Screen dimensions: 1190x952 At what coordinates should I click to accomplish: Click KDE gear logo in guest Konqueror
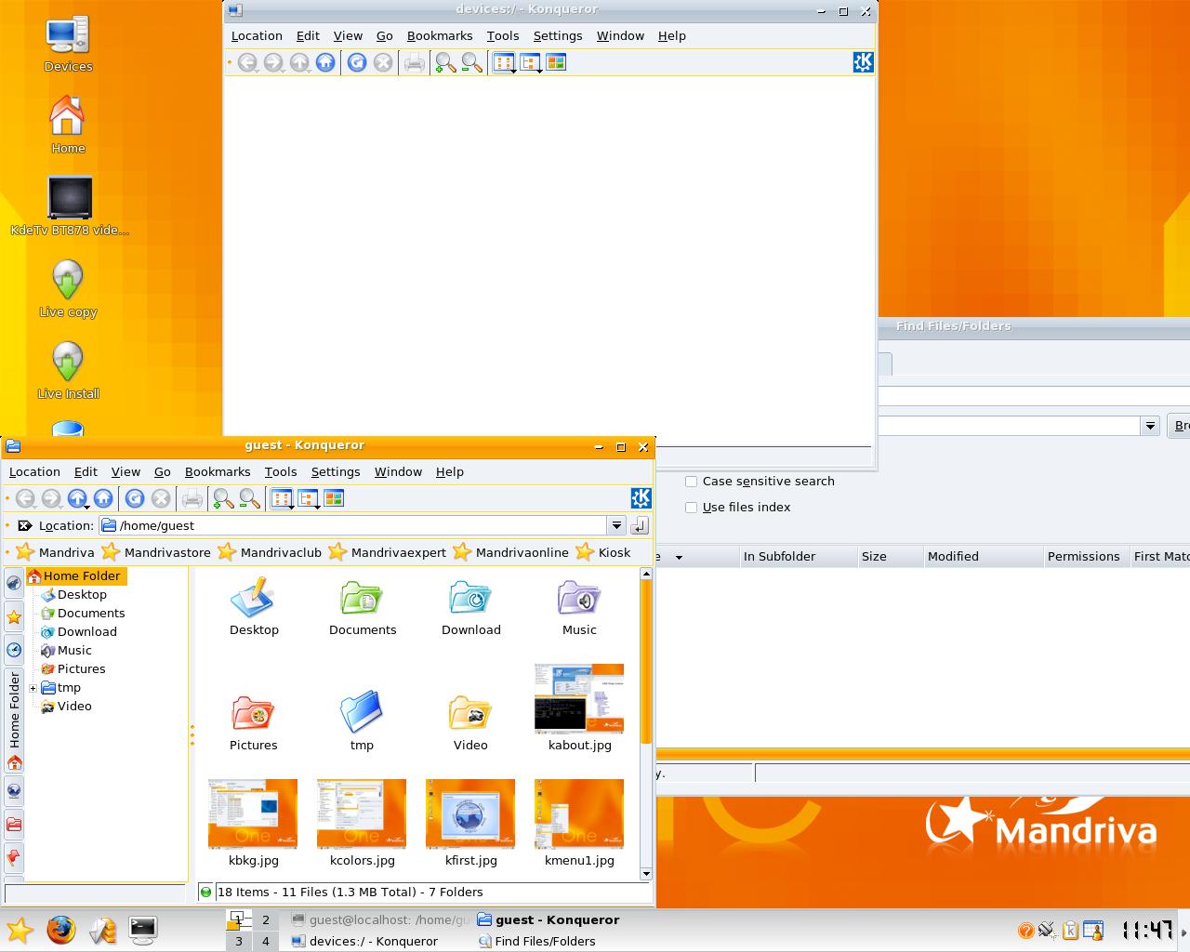tap(641, 498)
